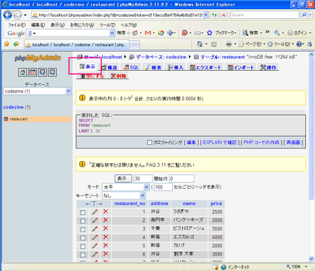Click the IE Help icon in command bar
Viewport: 315px width, 271px height.
[x=299, y=44]
